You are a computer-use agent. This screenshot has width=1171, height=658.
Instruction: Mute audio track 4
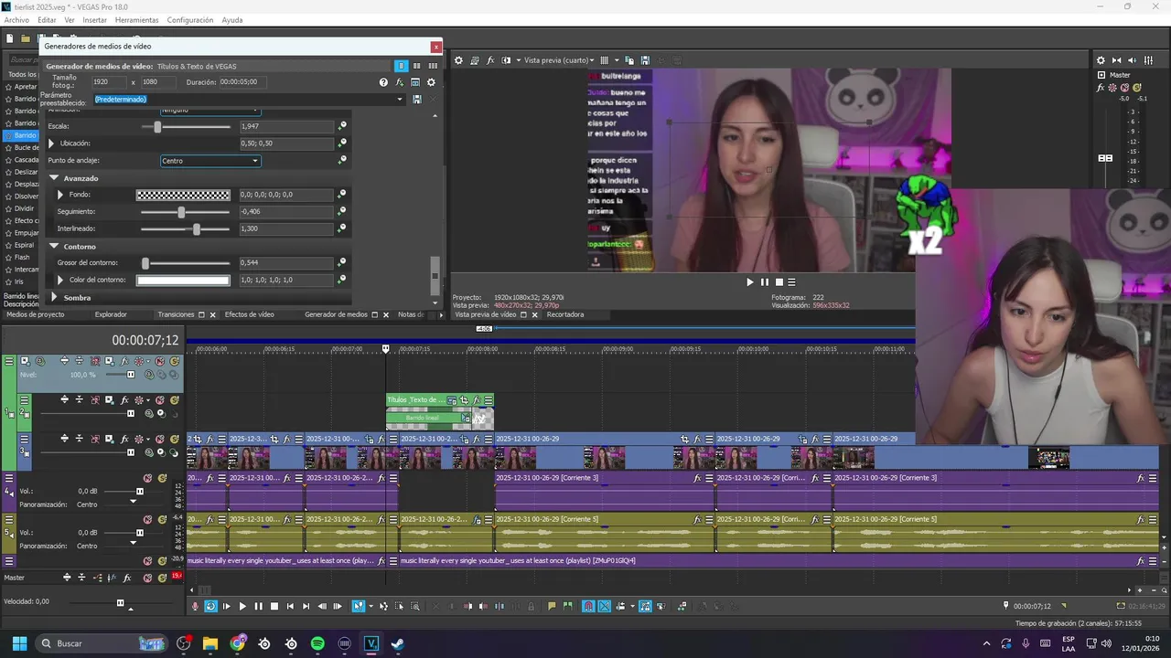click(x=147, y=478)
